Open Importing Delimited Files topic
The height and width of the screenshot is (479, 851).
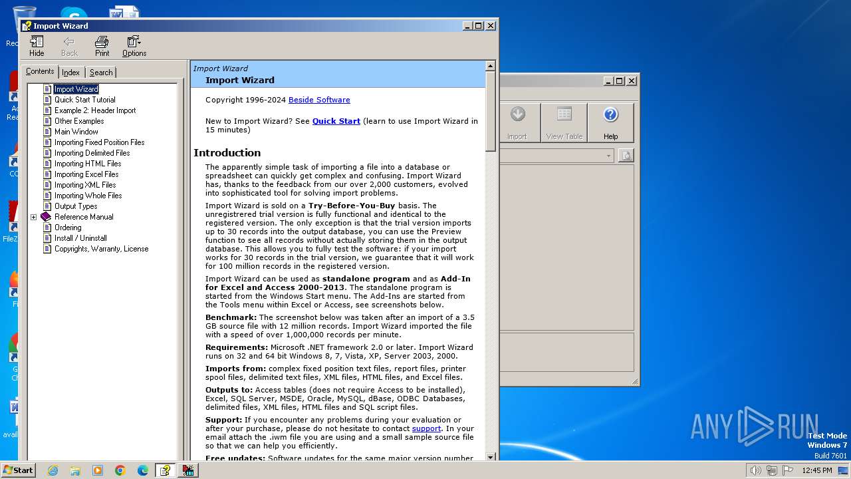(x=92, y=153)
